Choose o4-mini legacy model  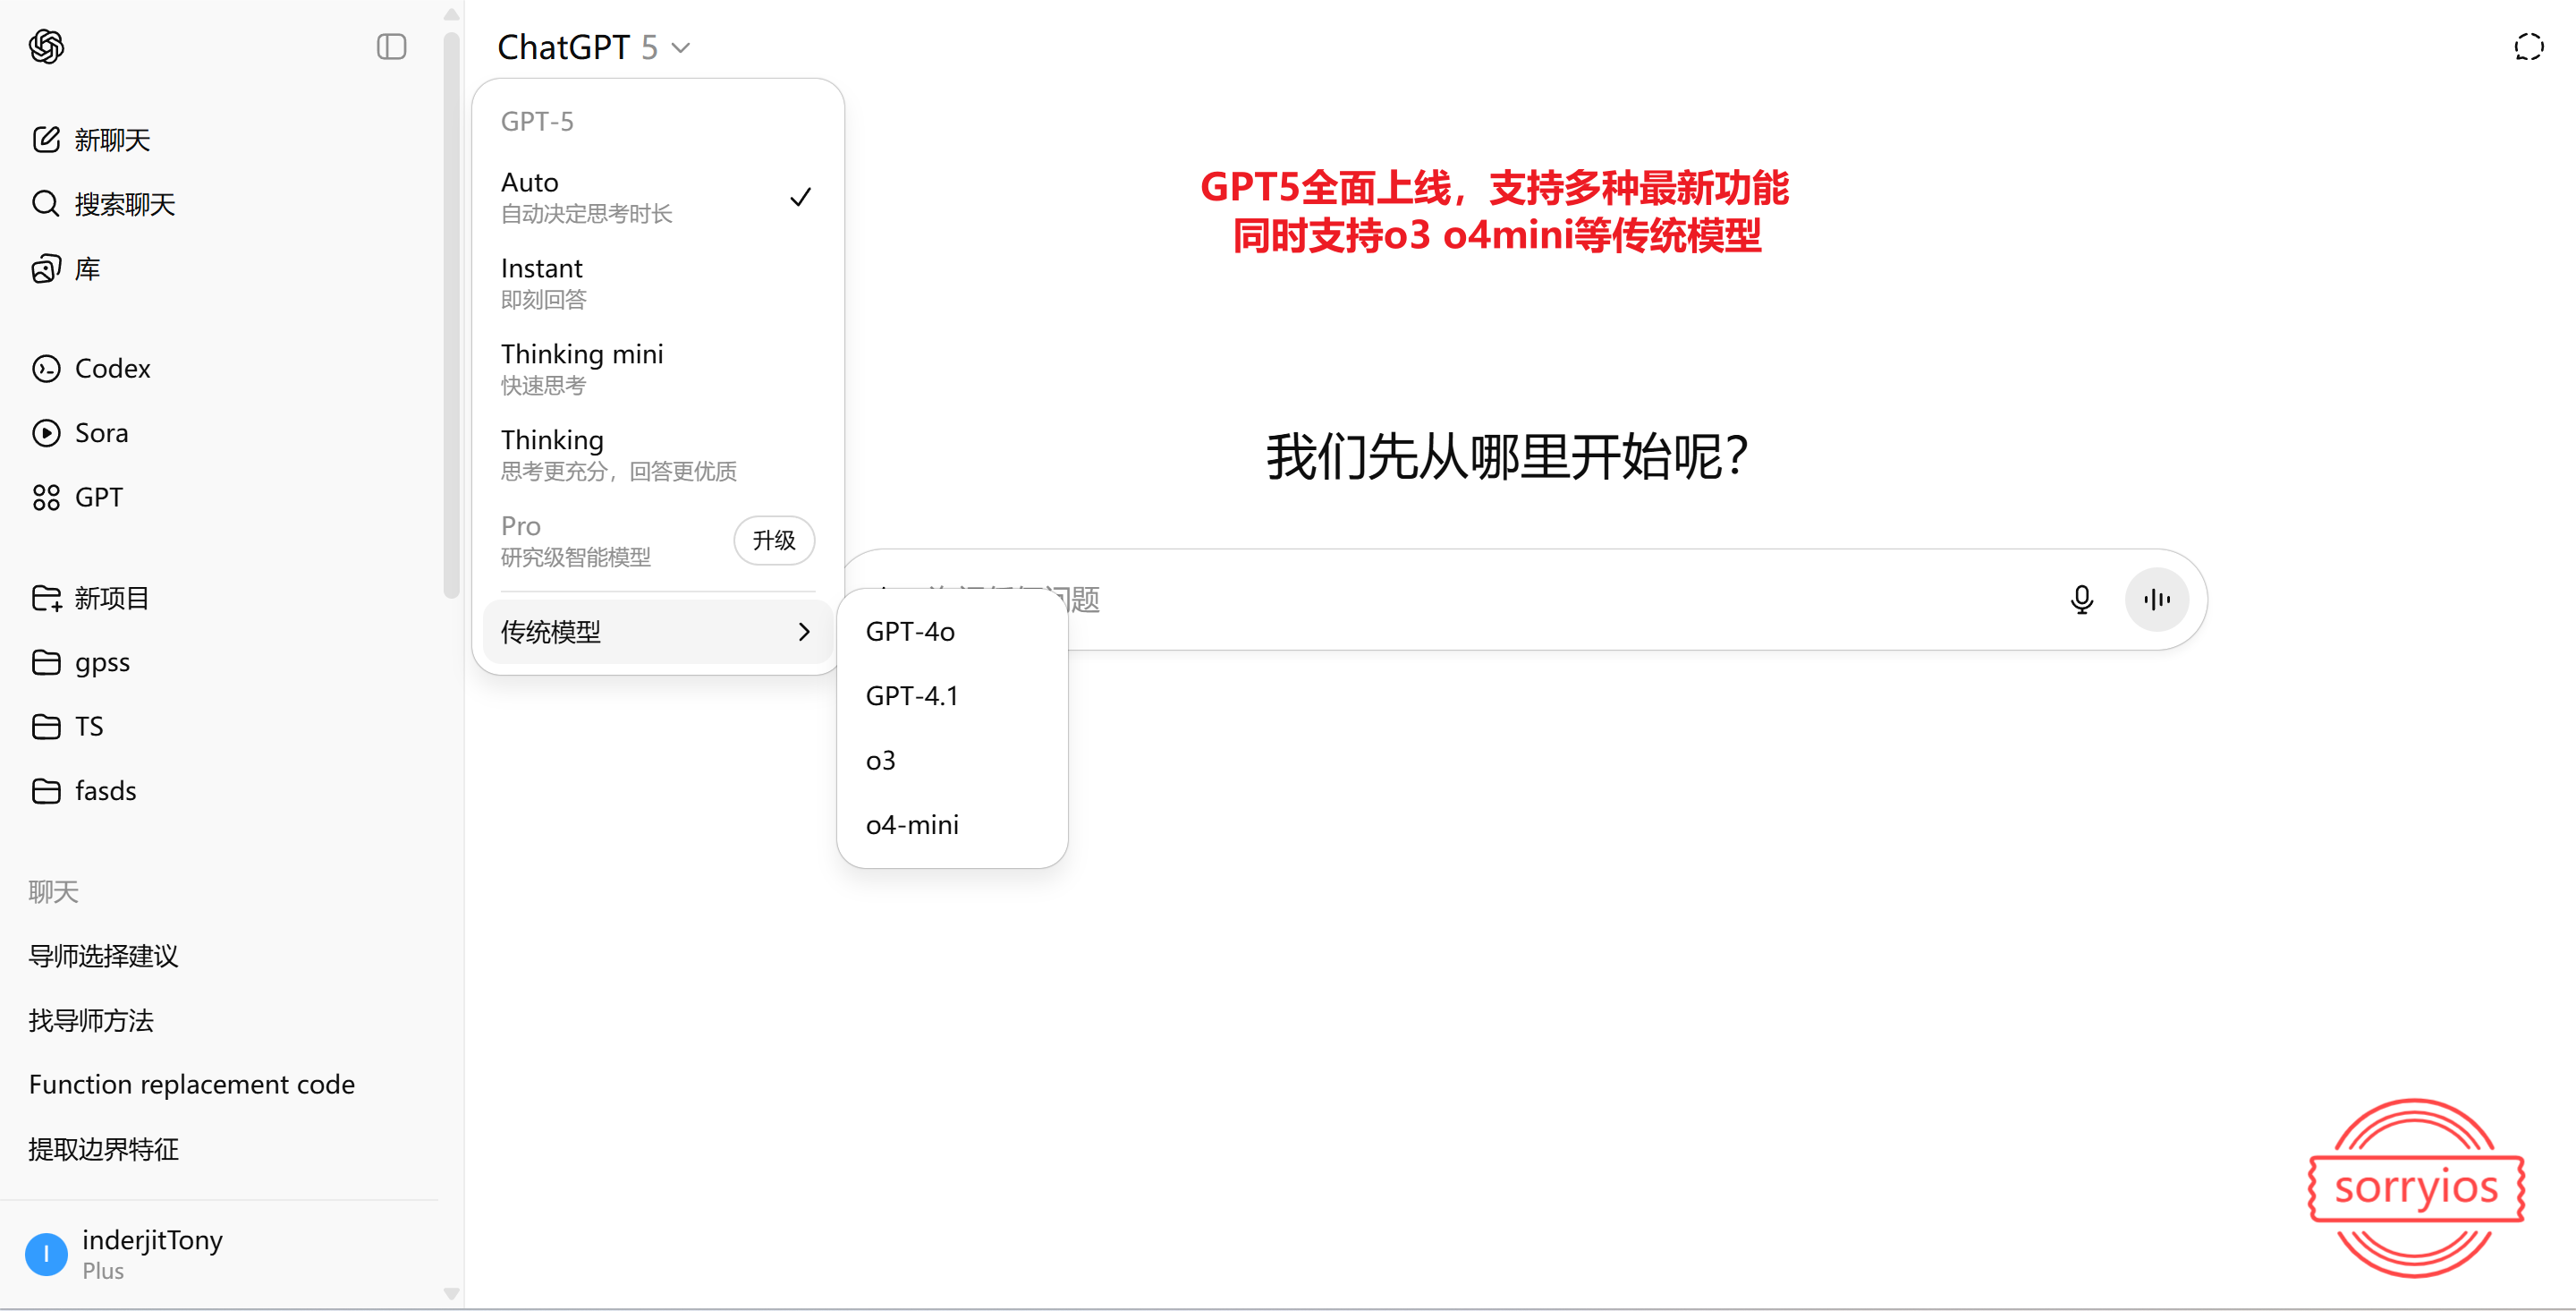[x=952, y=824]
